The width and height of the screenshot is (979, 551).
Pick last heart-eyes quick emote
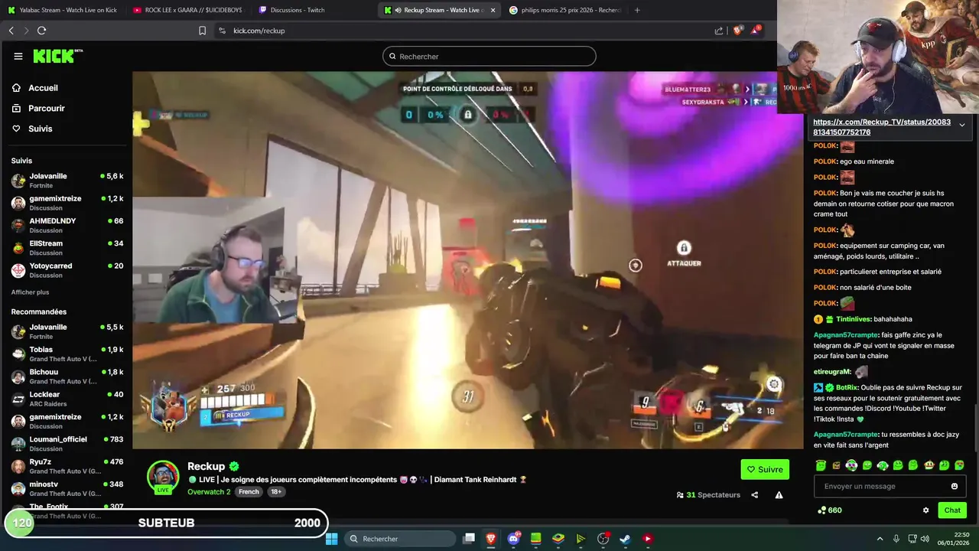959,465
